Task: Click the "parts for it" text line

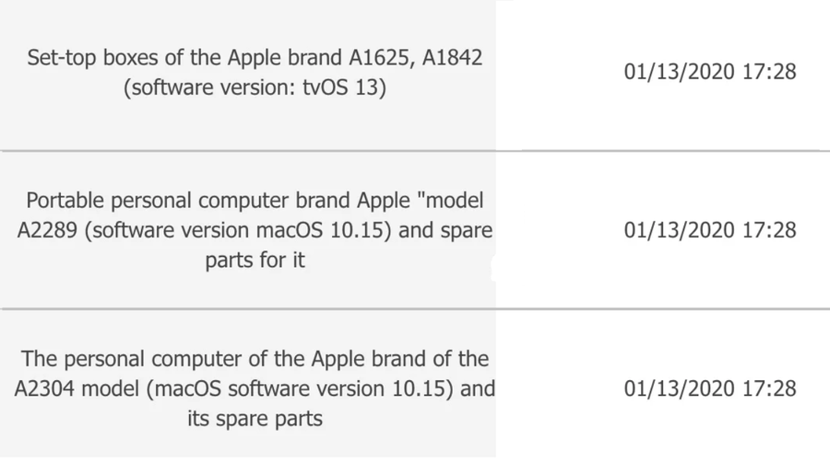Action: click(x=255, y=260)
